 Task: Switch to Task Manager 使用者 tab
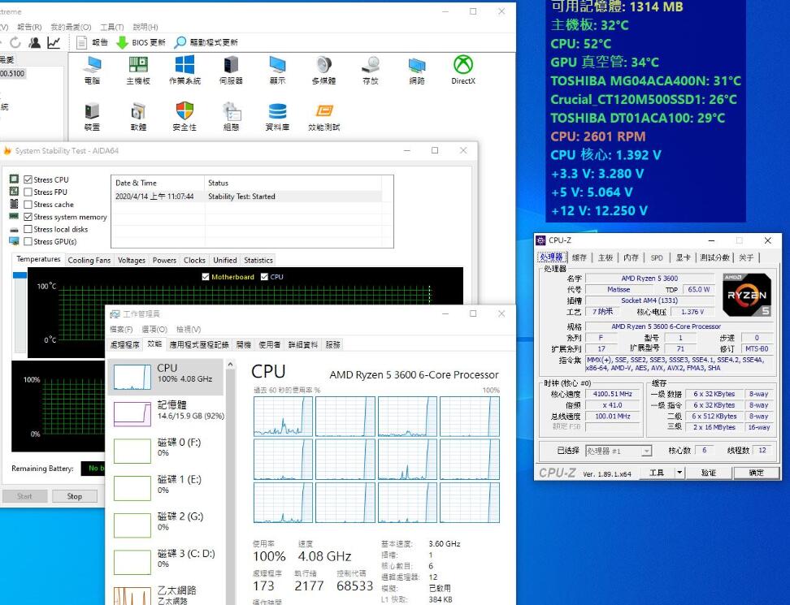[x=270, y=345]
